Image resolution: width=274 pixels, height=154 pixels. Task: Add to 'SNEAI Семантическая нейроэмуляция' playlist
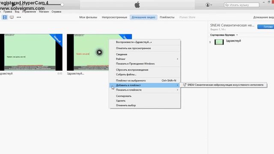point(223,85)
